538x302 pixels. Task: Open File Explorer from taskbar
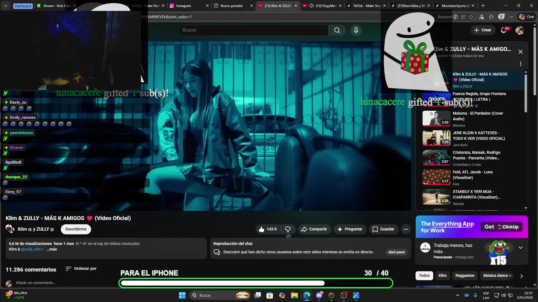294,295
